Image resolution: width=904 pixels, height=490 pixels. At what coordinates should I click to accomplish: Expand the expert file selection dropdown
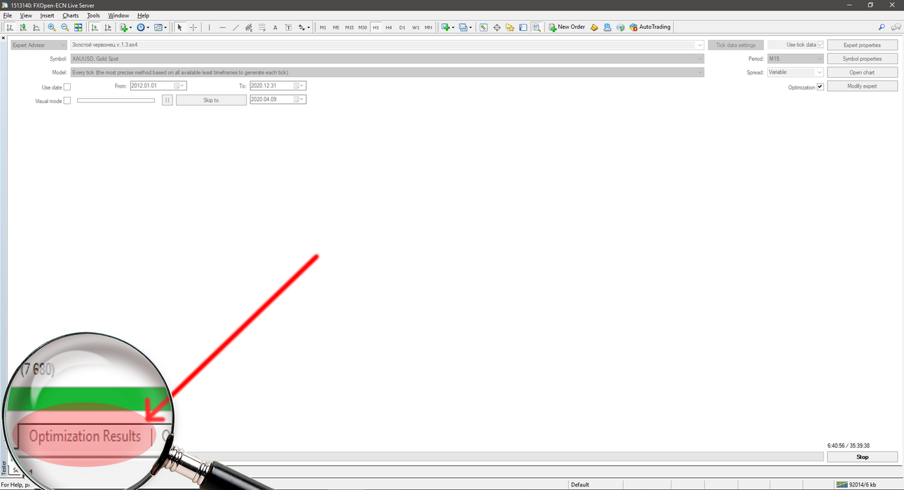click(x=700, y=45)
